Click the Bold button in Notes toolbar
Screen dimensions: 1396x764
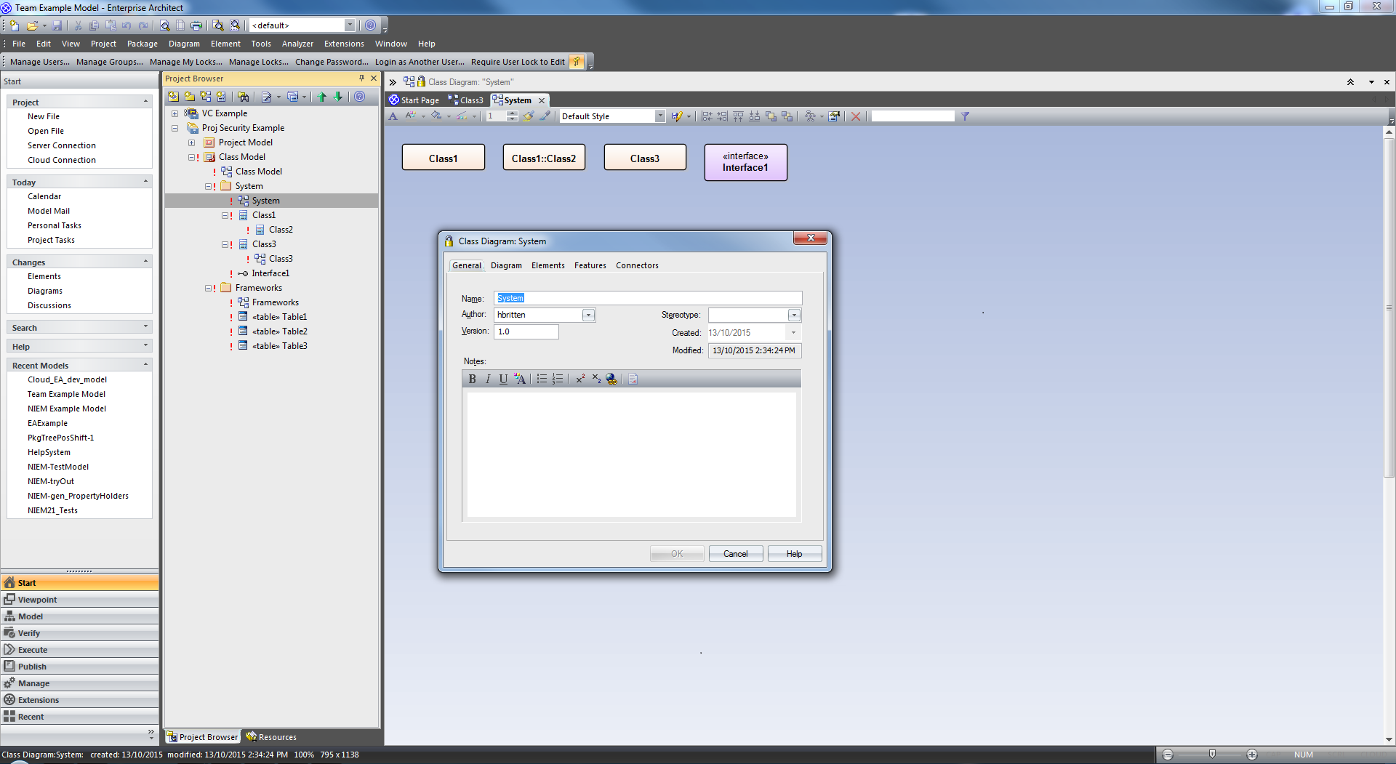(472, 379)
